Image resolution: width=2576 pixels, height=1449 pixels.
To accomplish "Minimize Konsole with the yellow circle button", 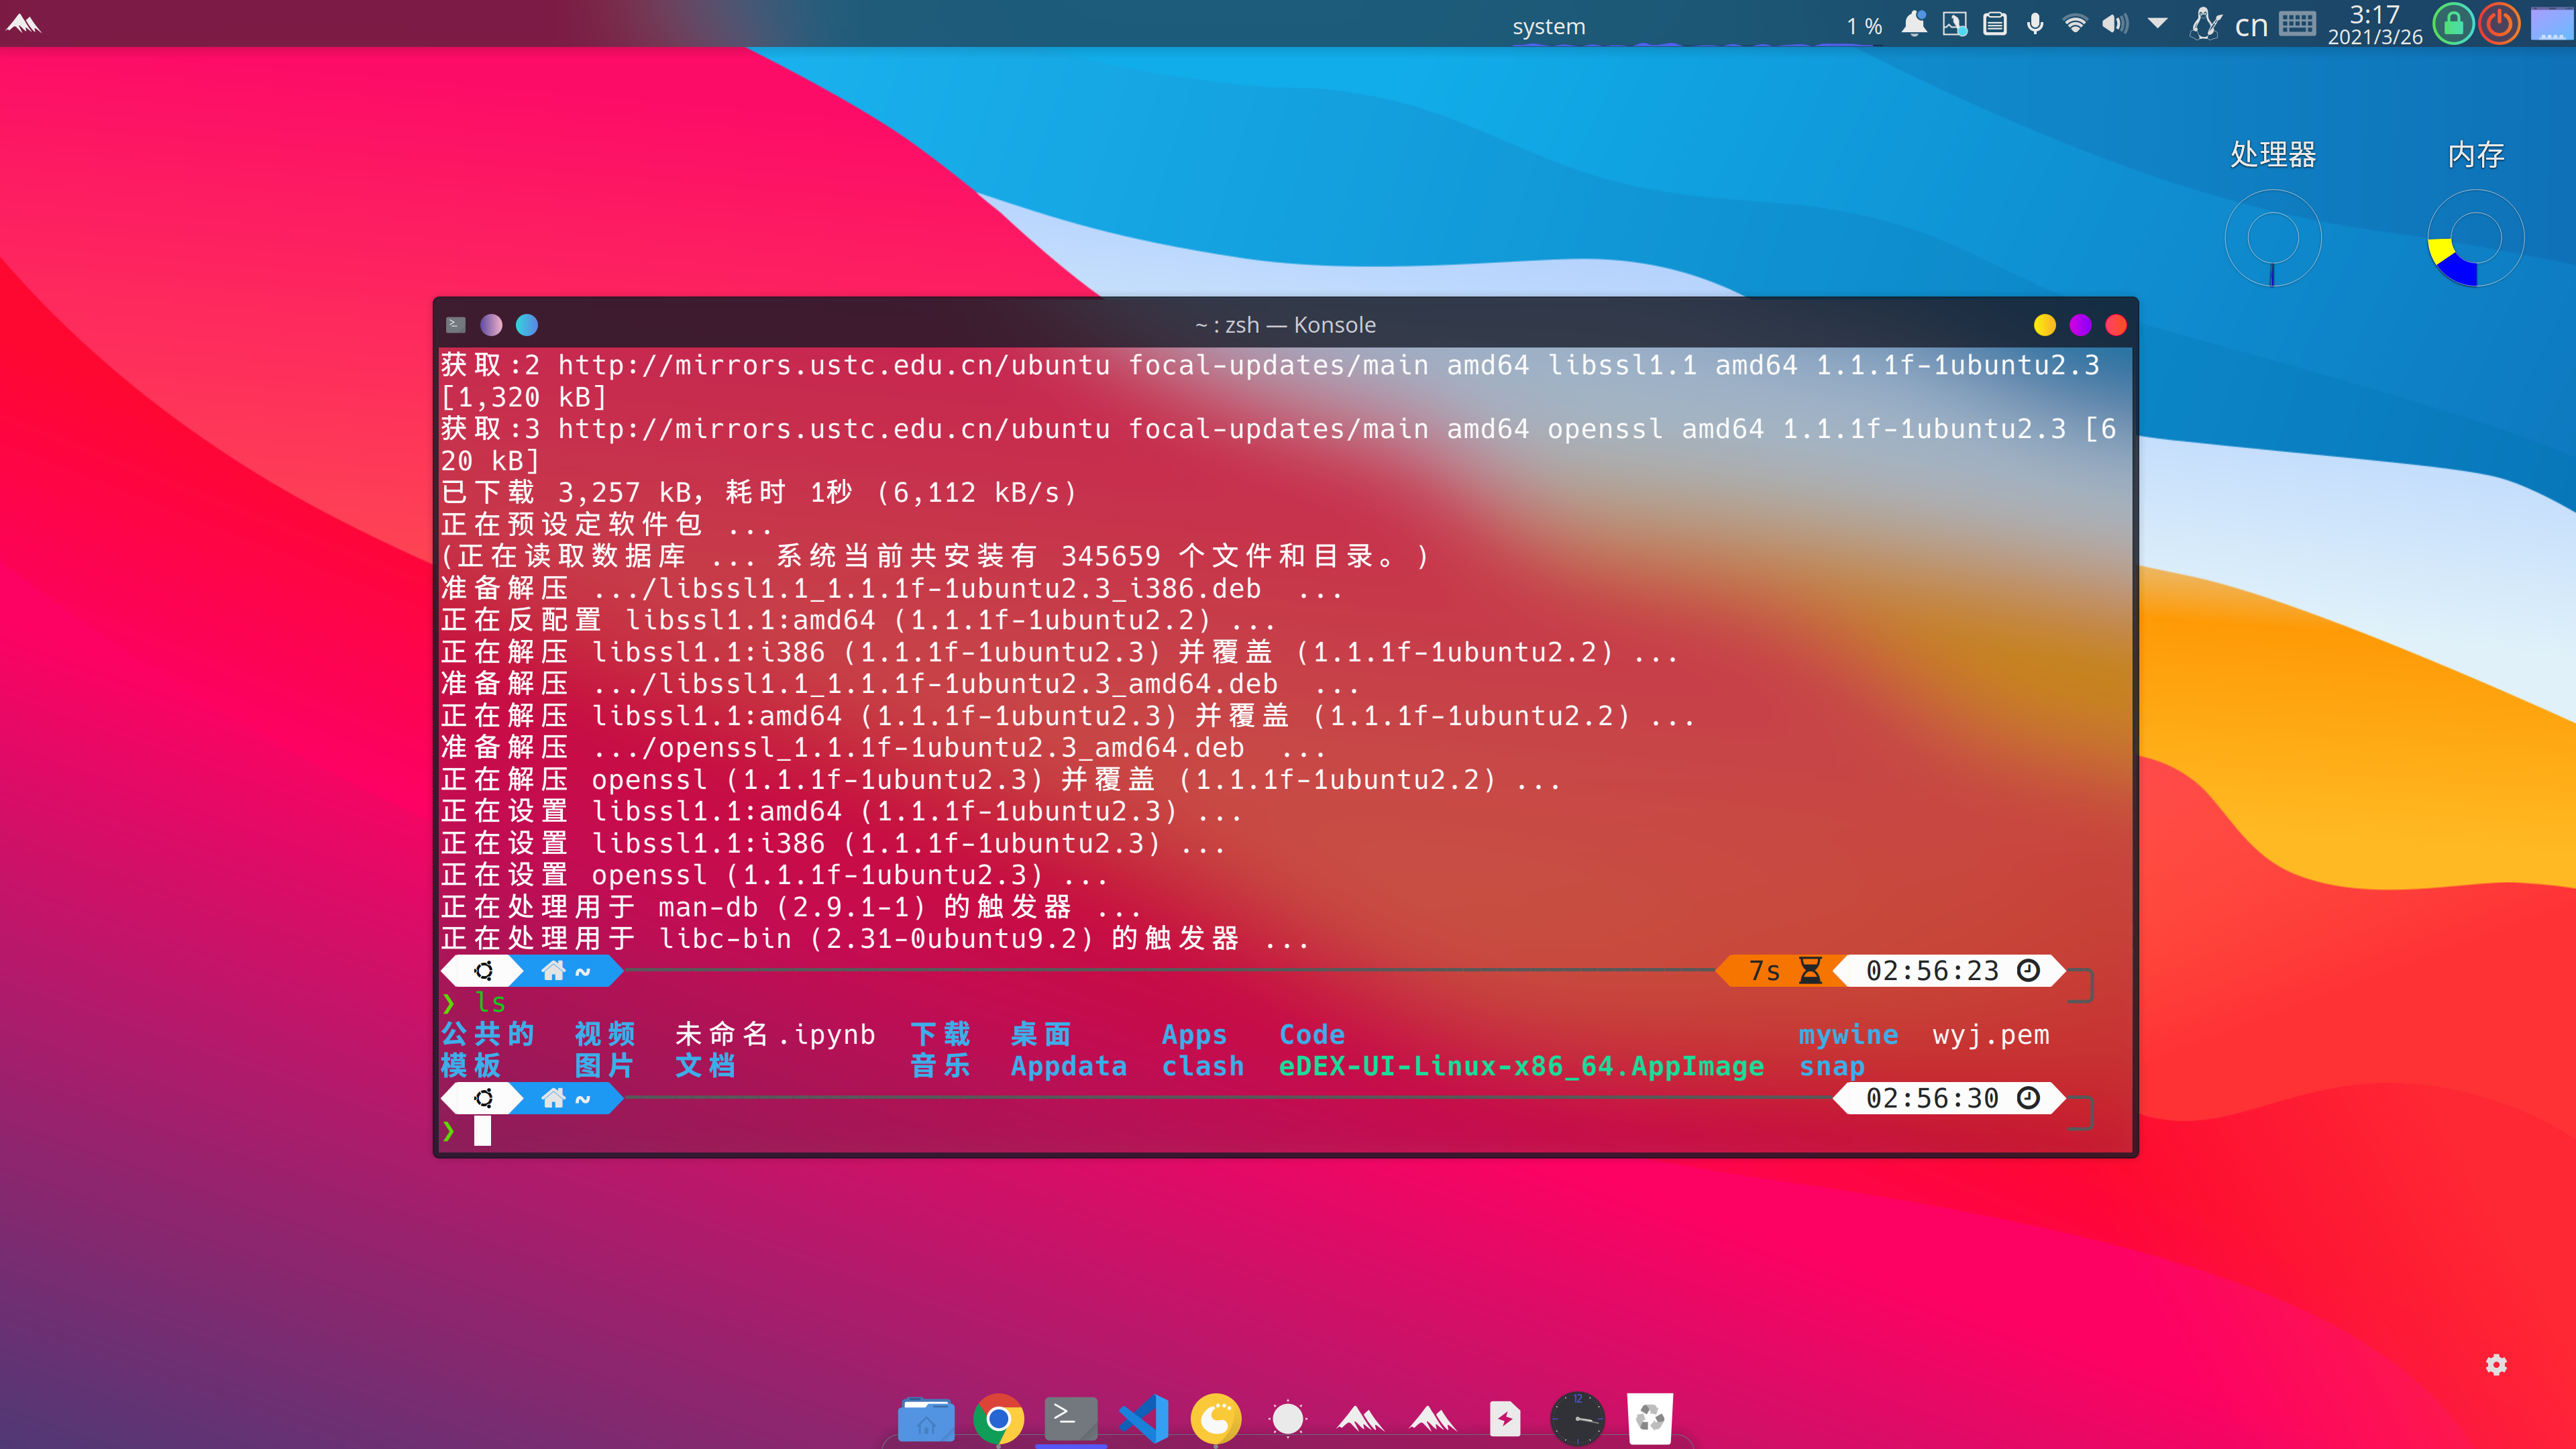I will point(2045,325).
